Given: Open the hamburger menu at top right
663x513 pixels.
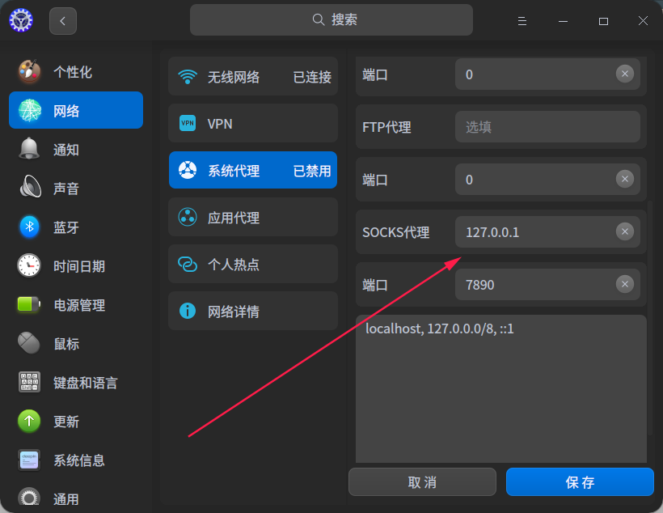Looking at the screenshot, I should tap(522, 20).
